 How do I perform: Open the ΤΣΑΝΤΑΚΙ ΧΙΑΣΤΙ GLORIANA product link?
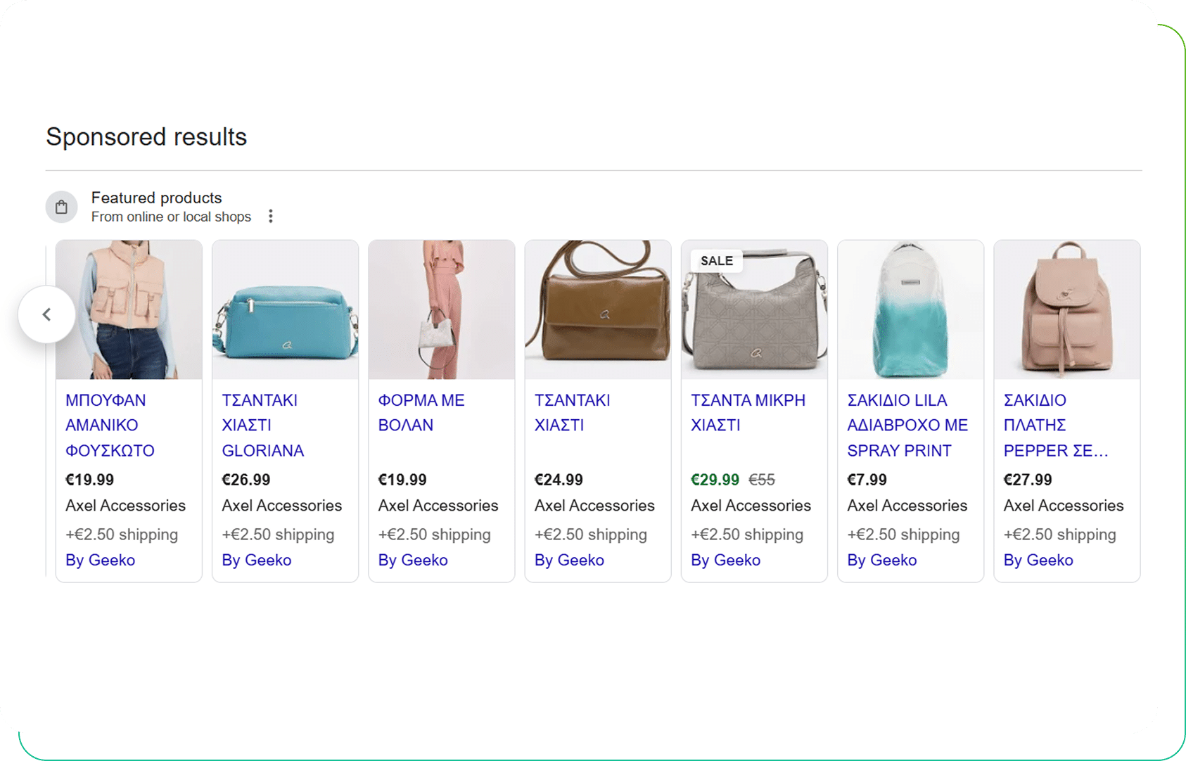pos(263,426)
